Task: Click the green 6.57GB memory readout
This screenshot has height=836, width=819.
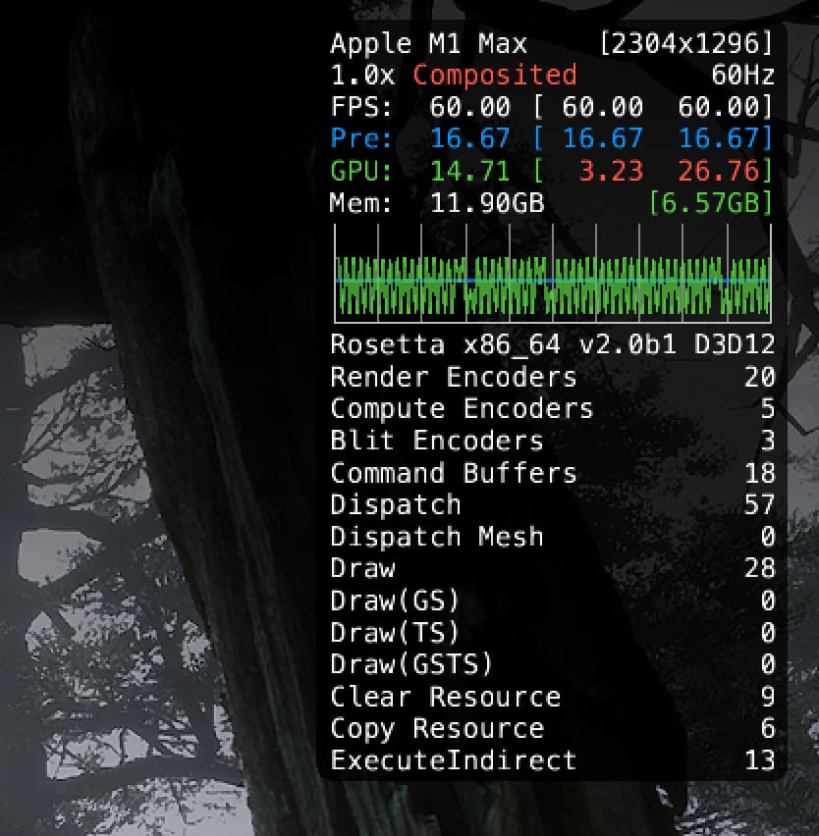Action: 710,203
